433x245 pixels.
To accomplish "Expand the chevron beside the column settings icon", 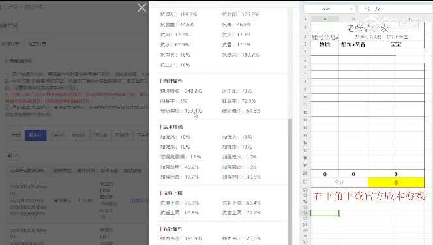I will [16, 156].
